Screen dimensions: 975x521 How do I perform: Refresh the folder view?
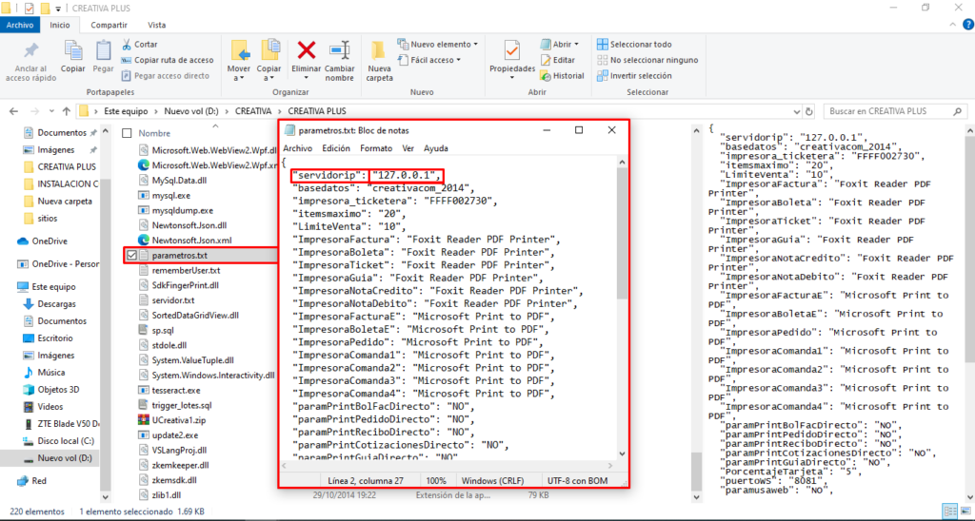[809, 112]
